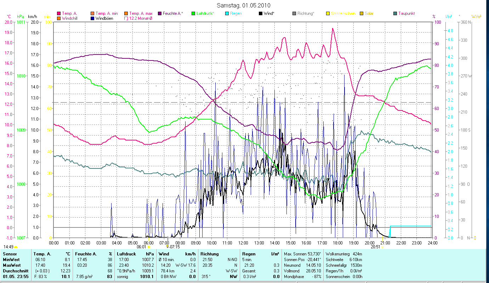Screen dimensions: 489x283
Task: Click the cyan Regen legend icon
Action: click(x=227, y=13)
